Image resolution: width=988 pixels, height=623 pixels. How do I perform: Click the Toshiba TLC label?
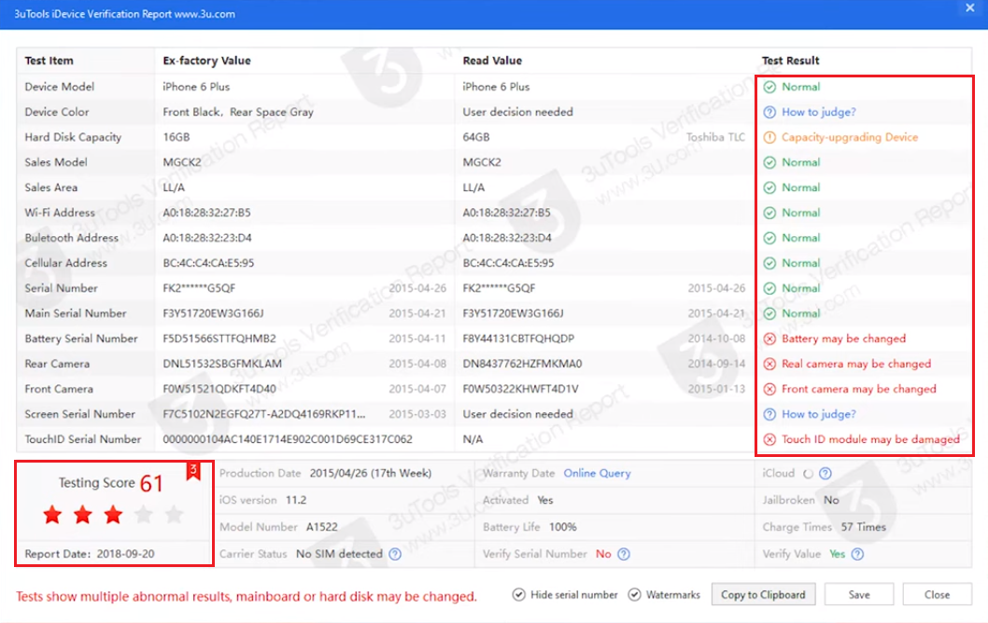pyautogui.click(x=715, y=137)
